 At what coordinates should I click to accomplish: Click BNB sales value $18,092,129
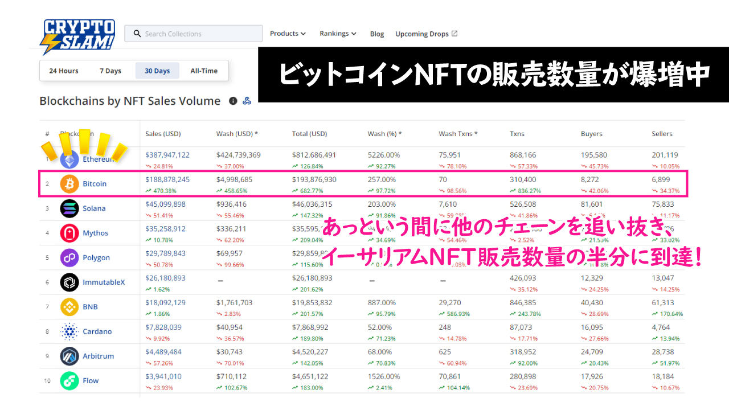coord(165,302)
